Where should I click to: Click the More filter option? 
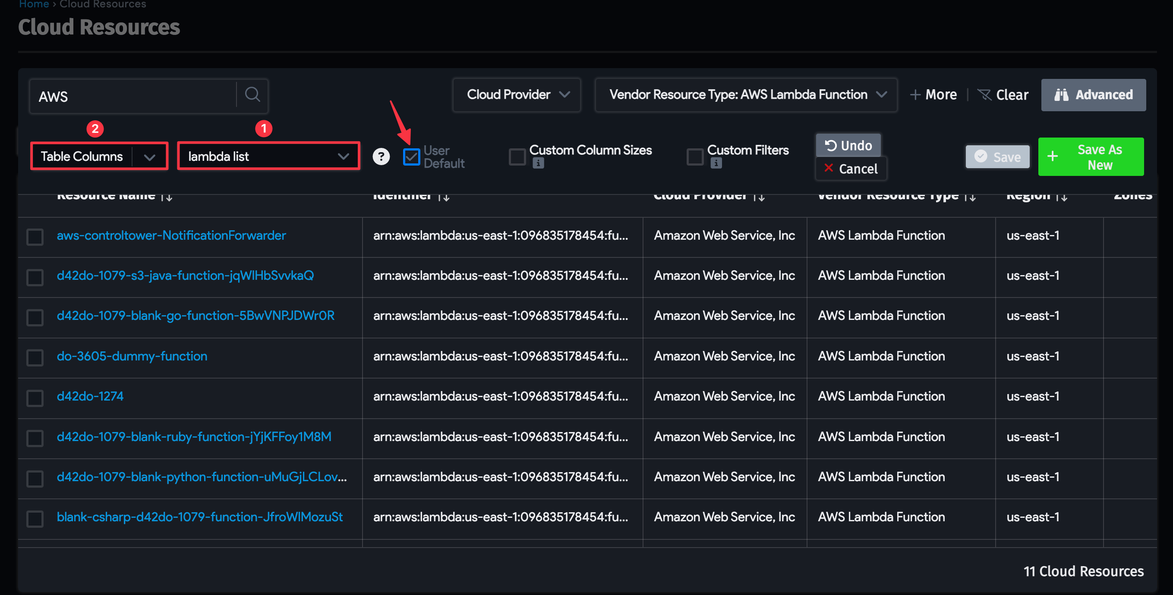(933, 94)
